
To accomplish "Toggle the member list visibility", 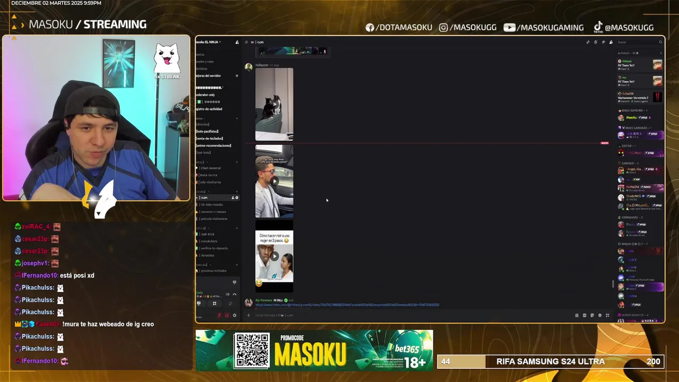I will pyautogui.click(x=611, y=42).
